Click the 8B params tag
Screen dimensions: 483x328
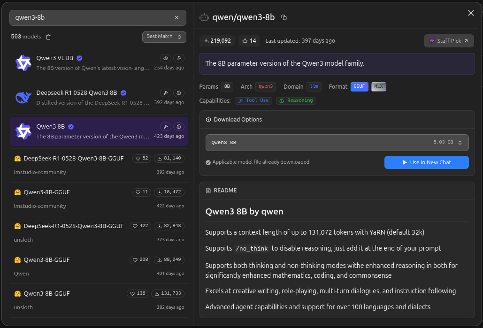pos(227,86)
